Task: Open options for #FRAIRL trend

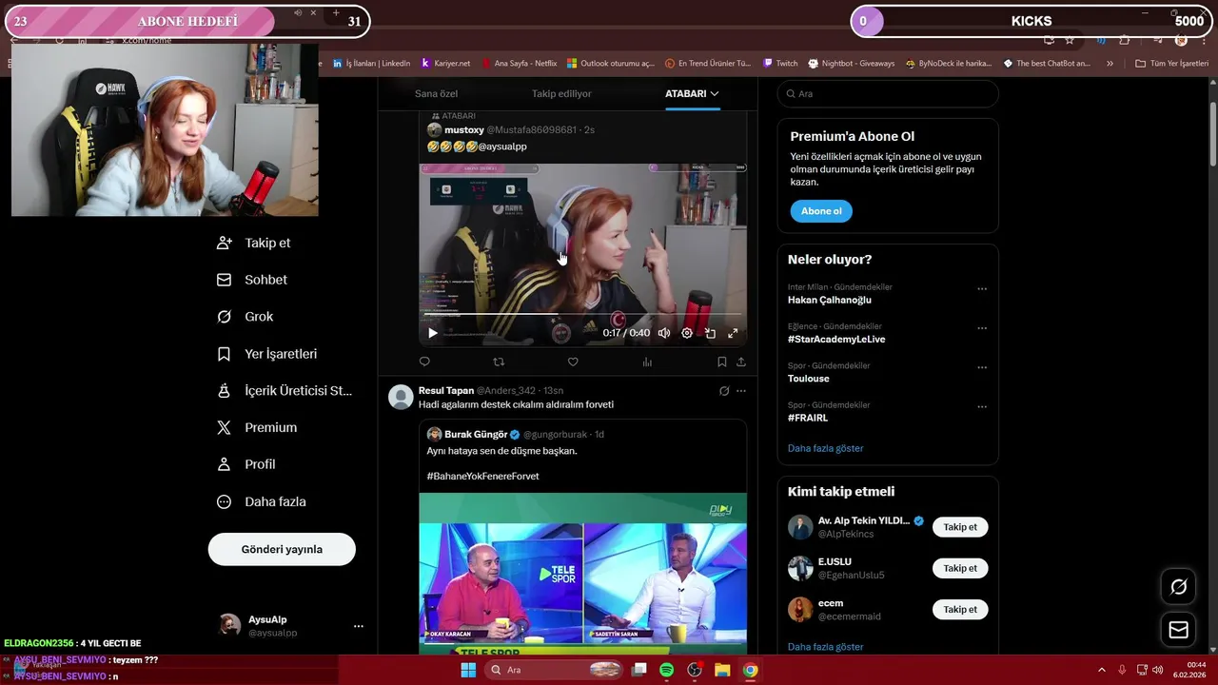Action: coord(982,406)
